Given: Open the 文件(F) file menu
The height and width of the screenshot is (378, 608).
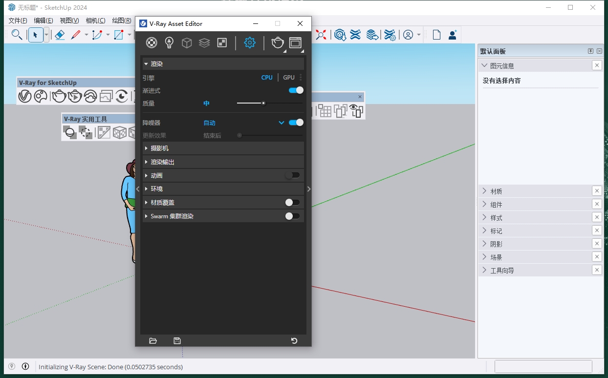Looking at the screenshot, I should pos(18,21).
